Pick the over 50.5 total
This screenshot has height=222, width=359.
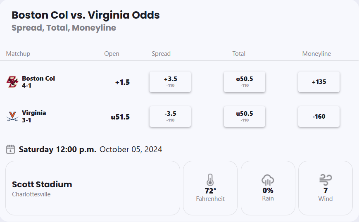click(245, 82)
